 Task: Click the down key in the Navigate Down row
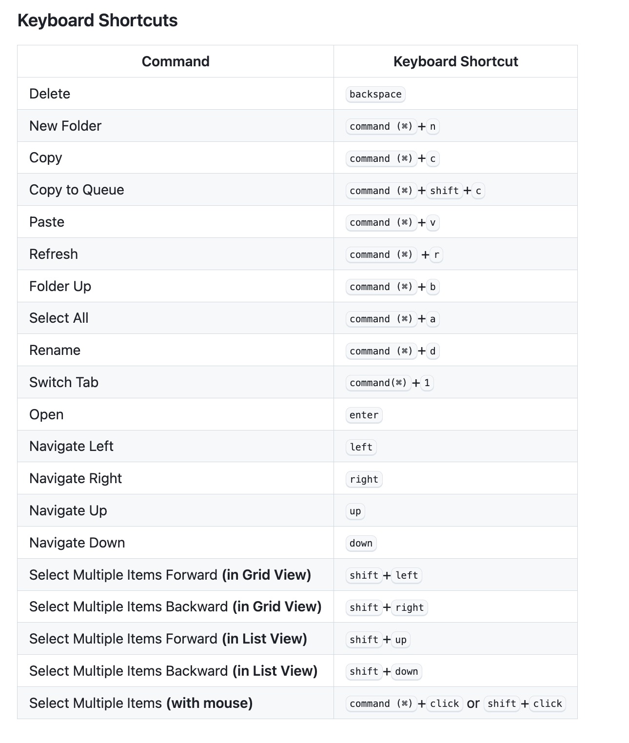point(361,543)
